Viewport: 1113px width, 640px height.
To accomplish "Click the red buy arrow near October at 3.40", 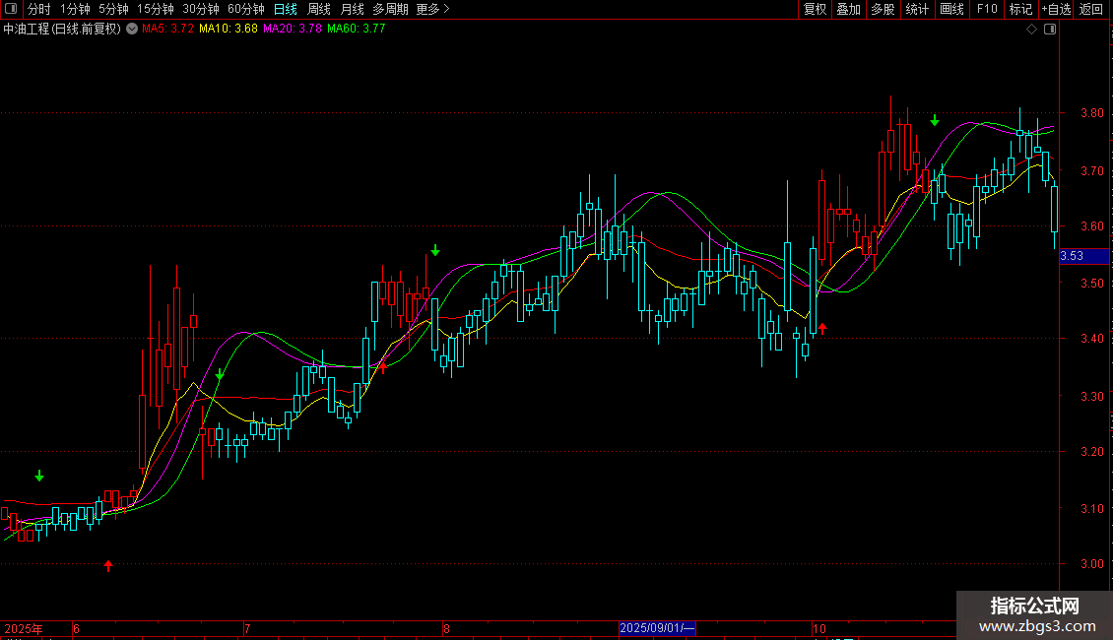I will 822,328.
